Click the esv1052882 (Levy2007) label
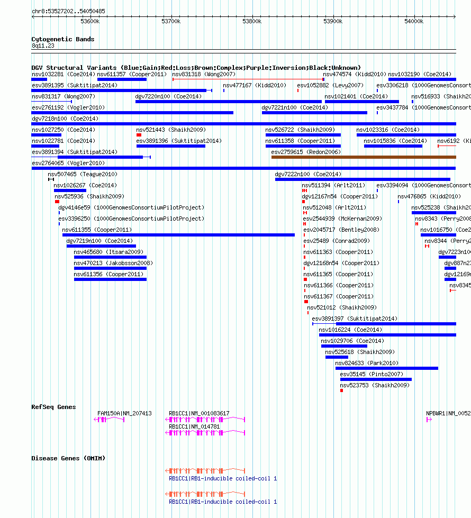The height and width of the screenshot is (518, 471). 330,85
